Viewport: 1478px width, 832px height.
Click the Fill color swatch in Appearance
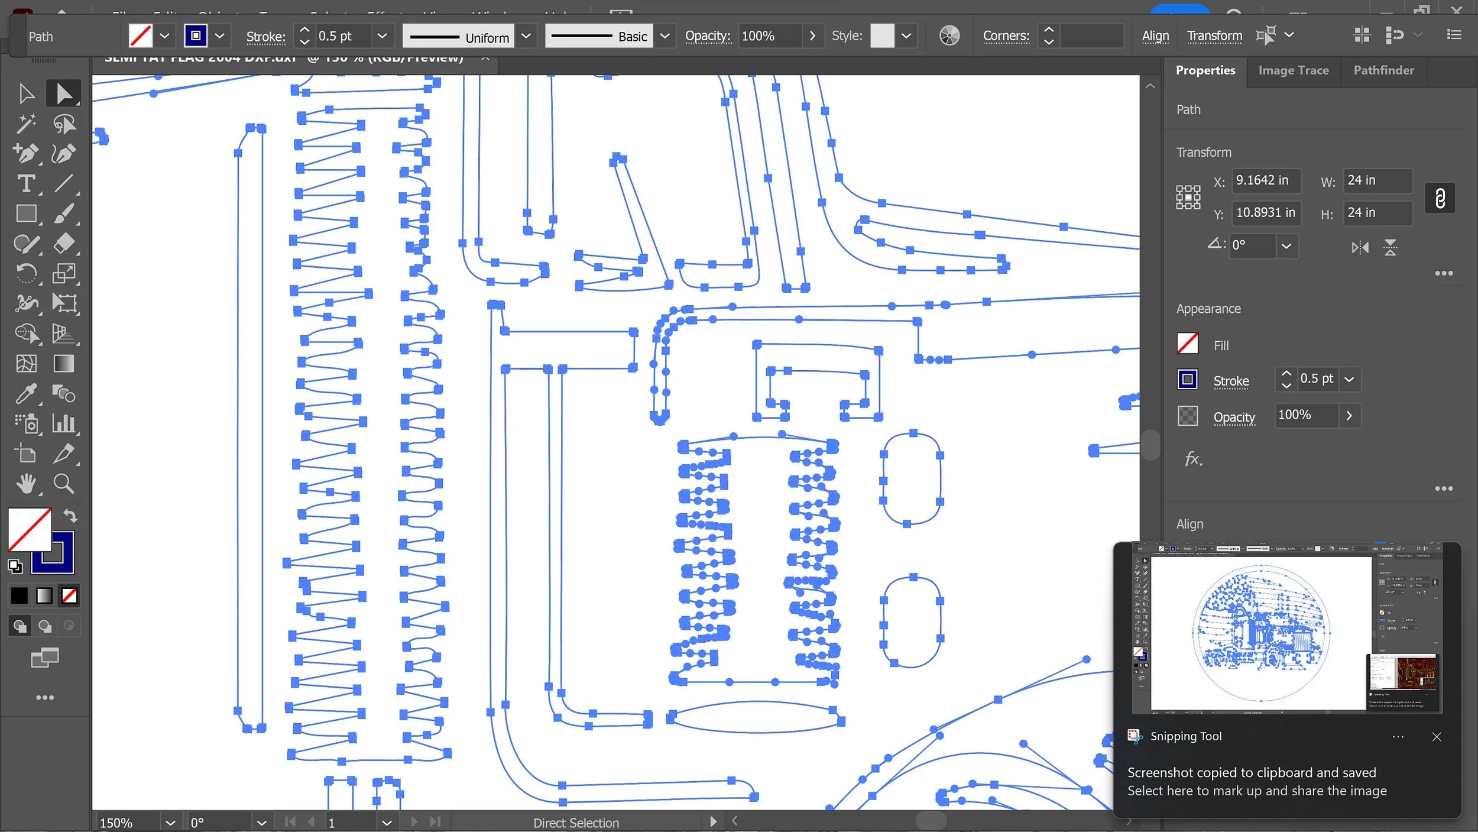1187,344
